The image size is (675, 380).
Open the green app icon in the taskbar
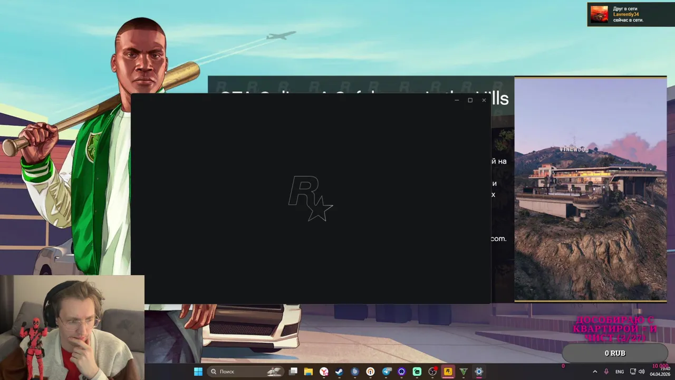coord(417,372)
